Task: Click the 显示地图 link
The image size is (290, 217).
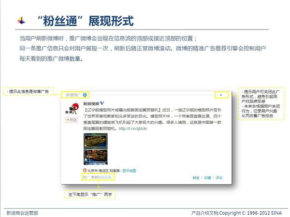Action: tap(129, 171)
